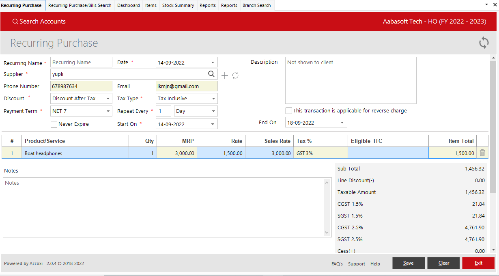Open the FAQ's link
Screen dimensions: 499x276
point(337,264)
